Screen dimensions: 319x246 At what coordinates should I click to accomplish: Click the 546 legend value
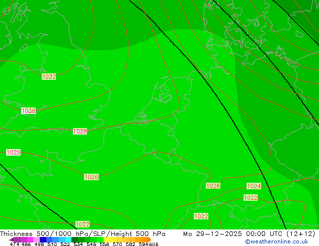tap(92, 244)
